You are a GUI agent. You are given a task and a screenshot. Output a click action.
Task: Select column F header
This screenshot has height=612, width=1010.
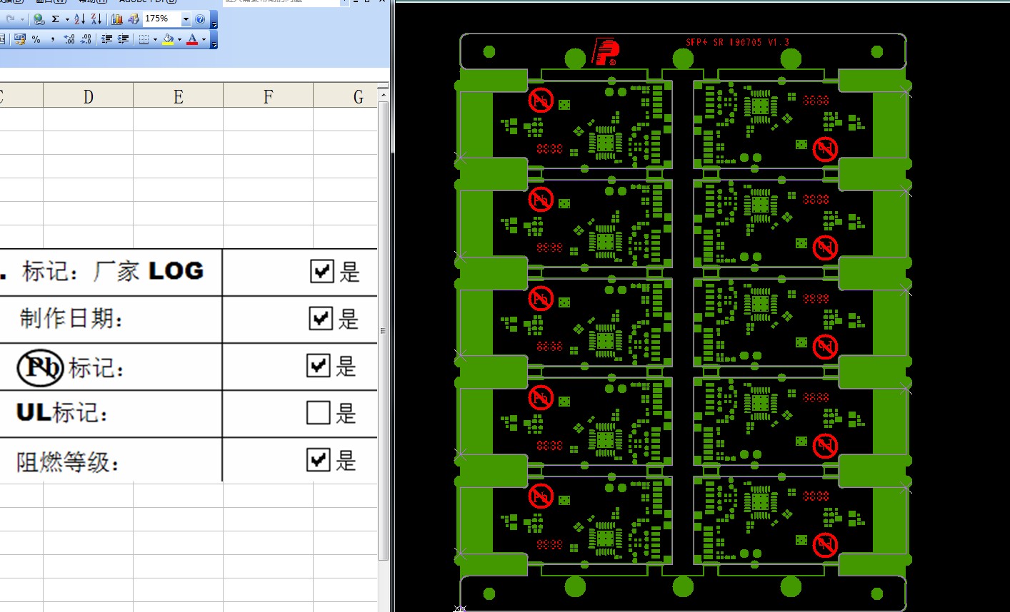coord(268,96)
